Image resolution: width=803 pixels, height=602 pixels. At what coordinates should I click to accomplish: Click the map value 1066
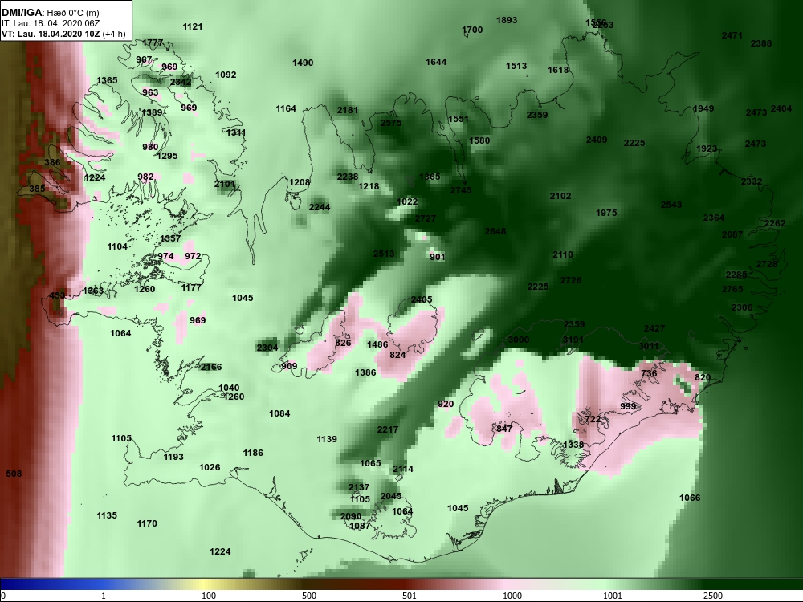click(690, 498)
